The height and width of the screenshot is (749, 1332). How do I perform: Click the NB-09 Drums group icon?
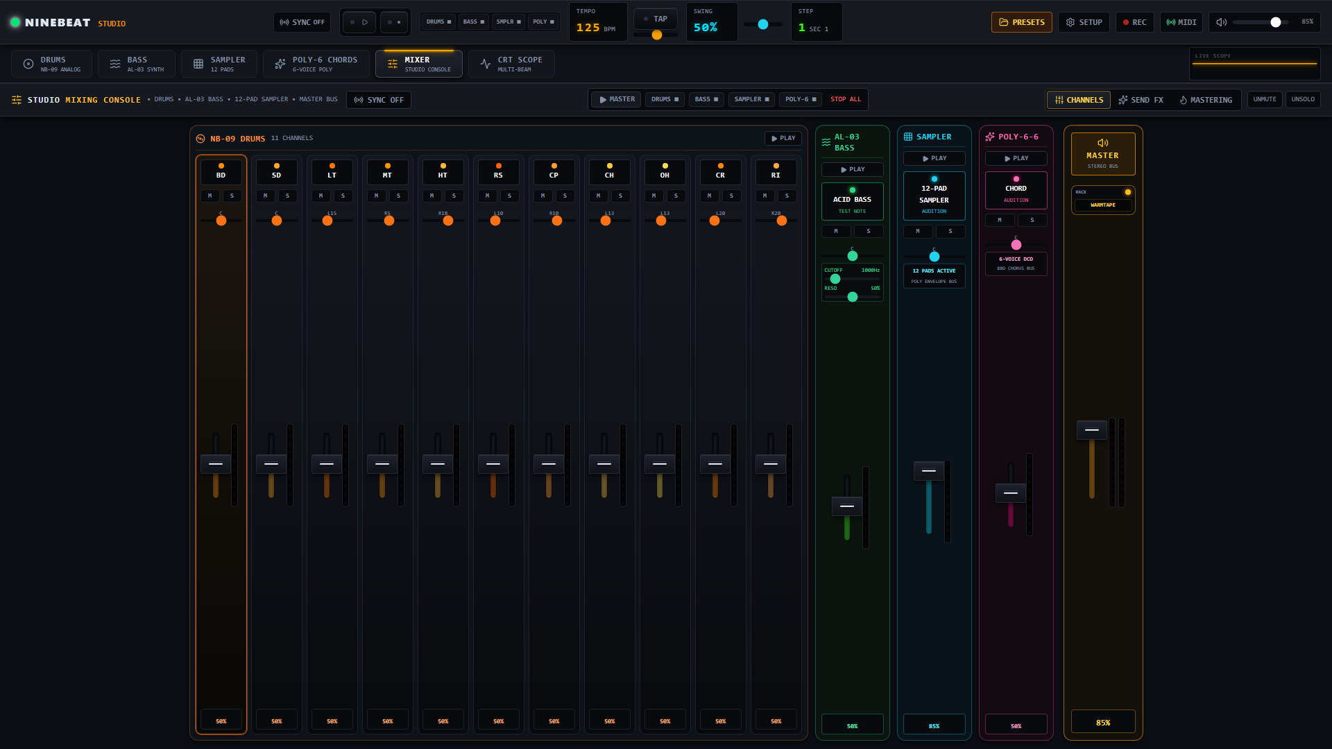pos(200,139)
